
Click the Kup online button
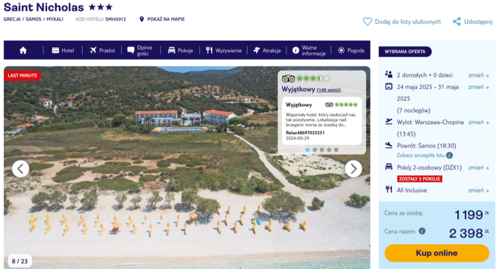click(437, 253)
